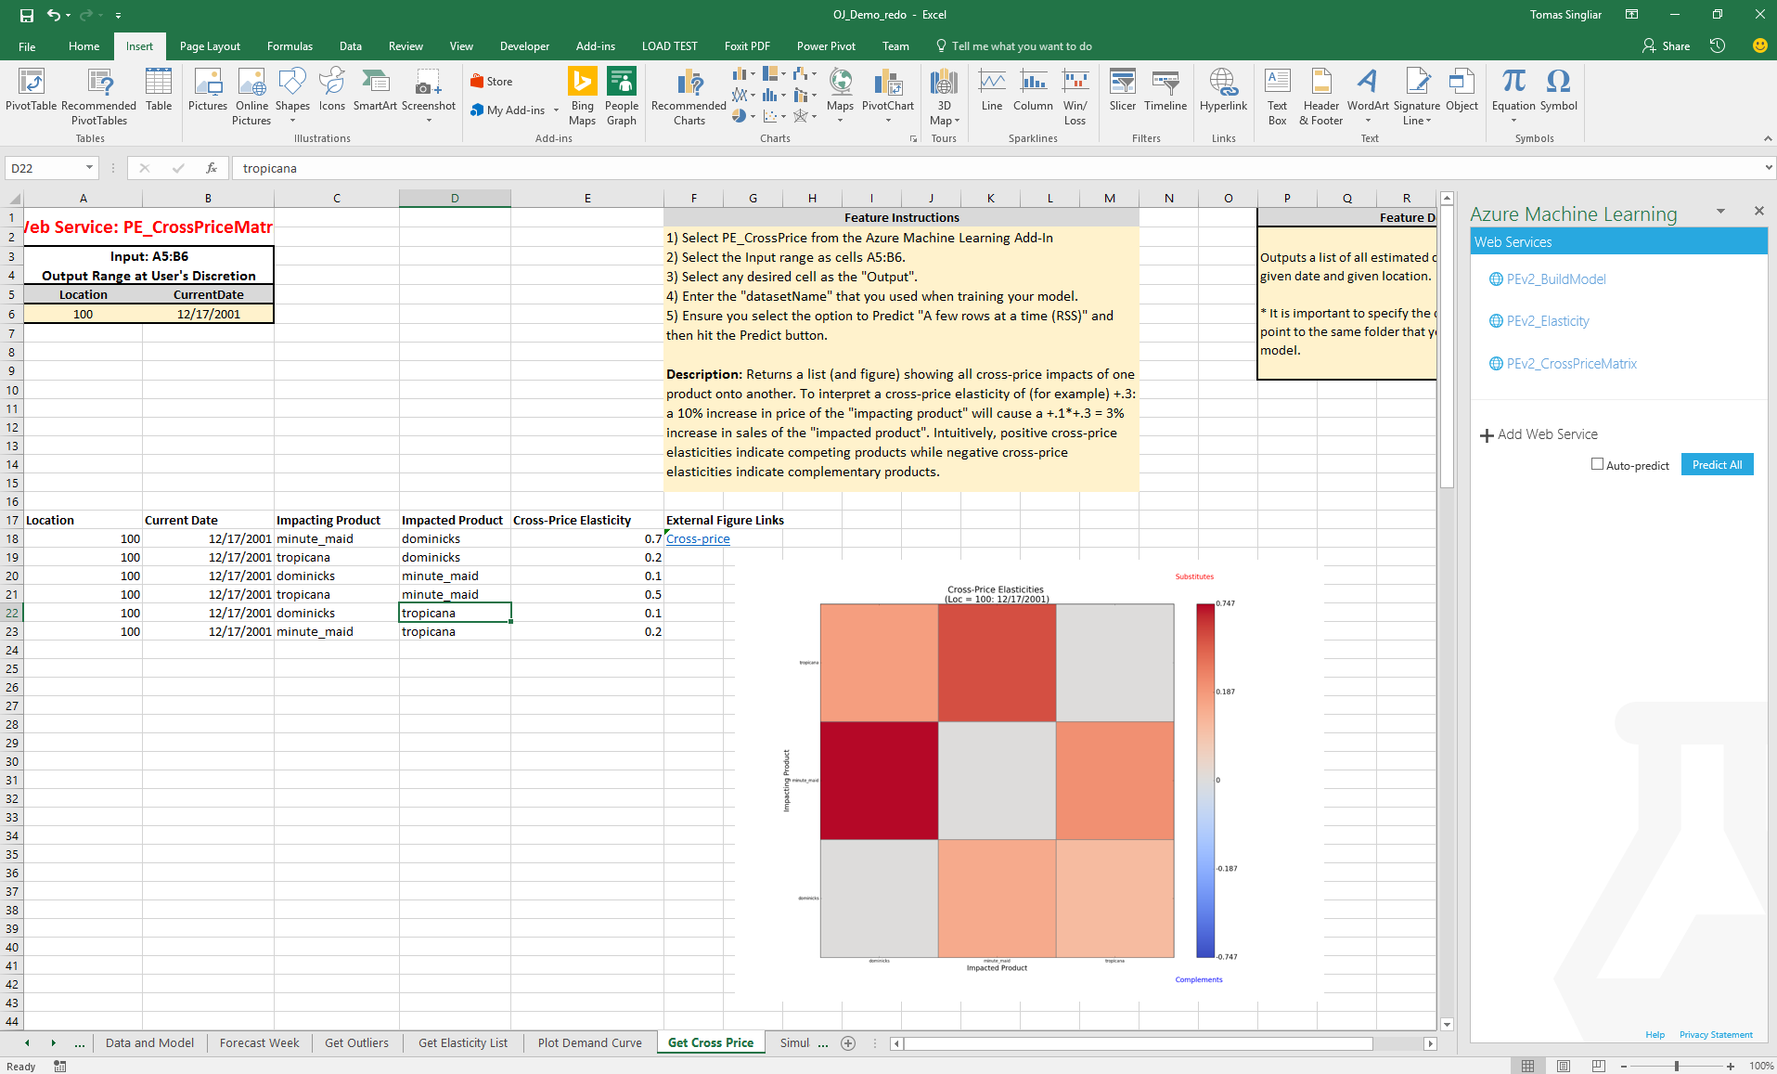This screenshot has width=1777, height=1074.
Task: Insert a Slicer filter
Action: point(1123,90)
